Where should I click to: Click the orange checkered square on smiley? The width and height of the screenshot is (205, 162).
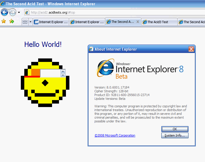click(36, 72)
